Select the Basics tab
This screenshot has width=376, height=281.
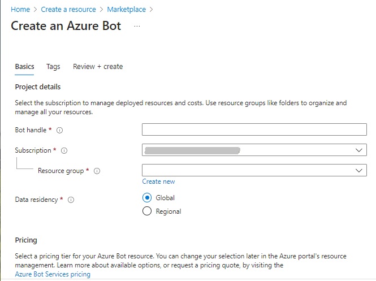click(24, 67)
